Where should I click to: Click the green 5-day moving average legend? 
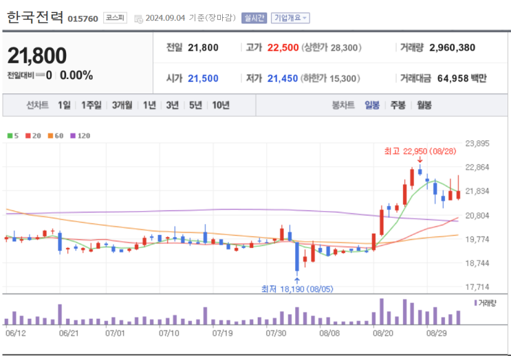click(12, 135)
